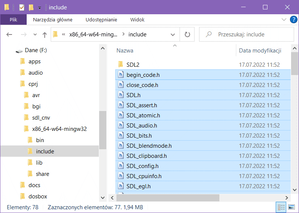The width and height of the screenshot is (299, 213).
Task: Customize Quick Access Toolbar dropdown arrow
Action: 39,7
